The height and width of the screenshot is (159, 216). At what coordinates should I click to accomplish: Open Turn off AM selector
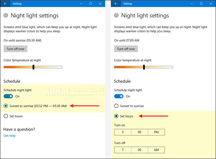click(x=156, y=150)
